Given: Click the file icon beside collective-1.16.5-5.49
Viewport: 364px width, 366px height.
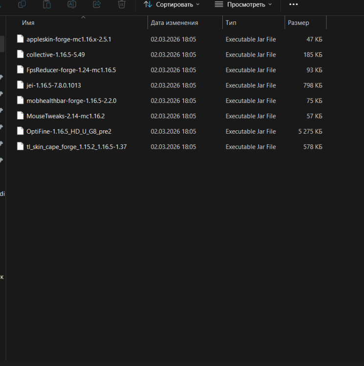Looking at the screenshot, I should click(21, 54).
